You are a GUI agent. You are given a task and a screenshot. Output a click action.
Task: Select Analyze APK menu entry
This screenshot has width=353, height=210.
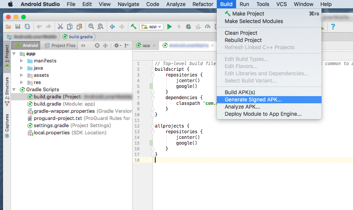click(269, 107)
